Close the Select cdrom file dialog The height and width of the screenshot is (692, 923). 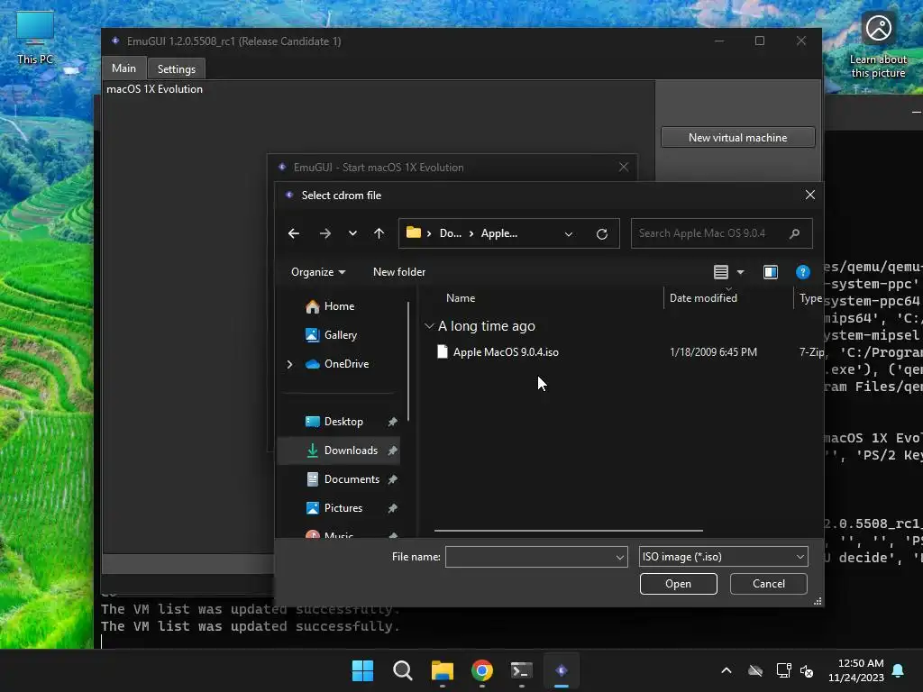(810, 195)
